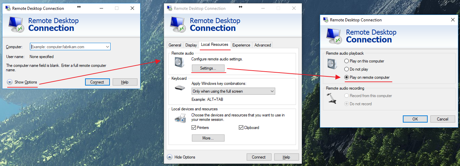
Task: Click the middle window title bar icon
Action: click(169, 8)
